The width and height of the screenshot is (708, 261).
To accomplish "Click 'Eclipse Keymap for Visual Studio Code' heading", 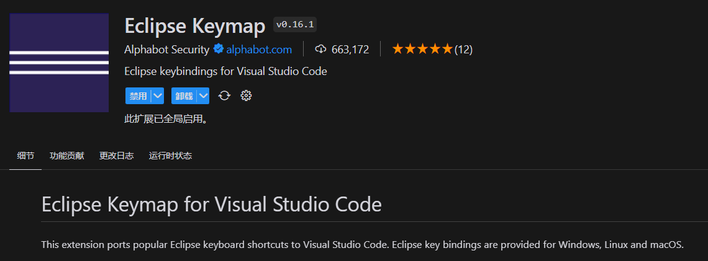I will (x=212, y=205).
